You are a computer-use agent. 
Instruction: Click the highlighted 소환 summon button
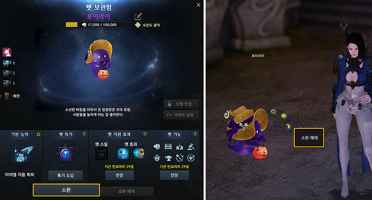coord(66,190)
